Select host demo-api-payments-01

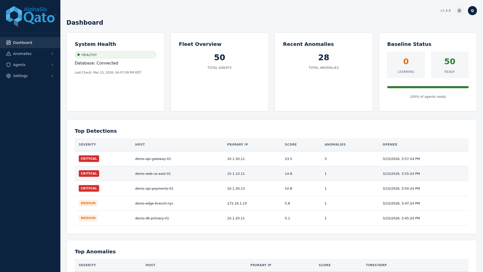pyautogui.click(x=154, y=189)
